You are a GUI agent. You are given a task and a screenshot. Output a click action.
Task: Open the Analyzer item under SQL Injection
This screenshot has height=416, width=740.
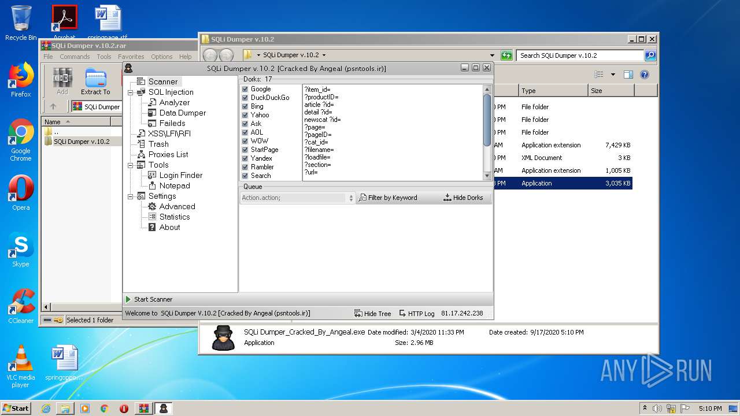pos(175,102)
